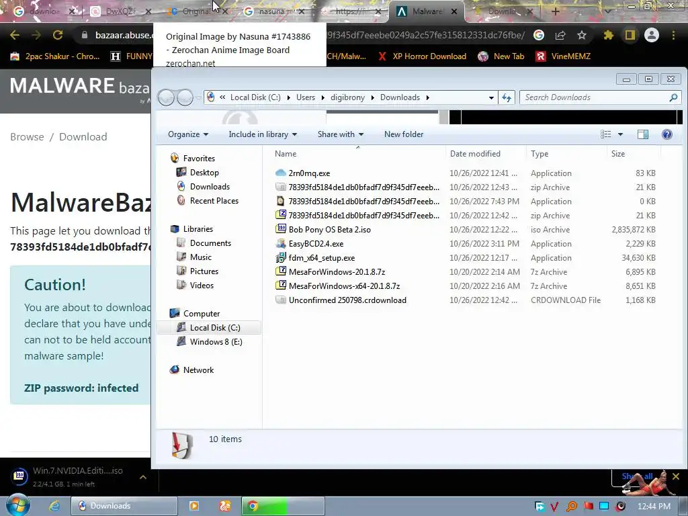This screenshot has height=516, width=688.
Task: Open the VineMEMZ bookmark
Action: [564, 56]
